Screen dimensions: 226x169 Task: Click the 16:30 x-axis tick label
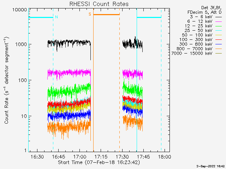coord(37,157)
